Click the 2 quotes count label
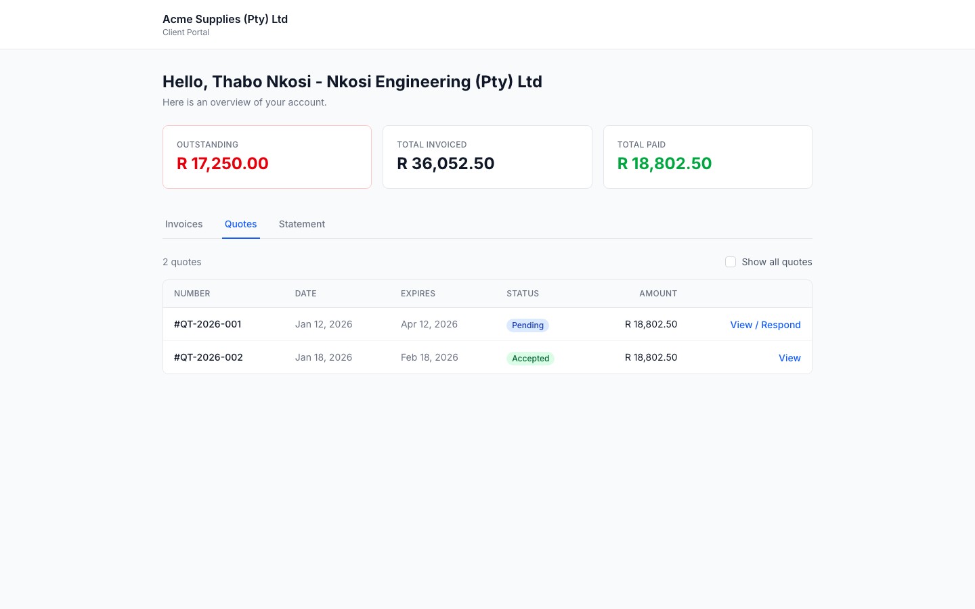The image size is (975, 609). point(181,262)
